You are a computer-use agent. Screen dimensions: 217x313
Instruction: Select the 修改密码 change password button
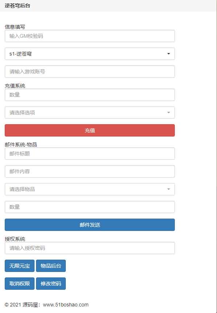[x=51, y=284]
